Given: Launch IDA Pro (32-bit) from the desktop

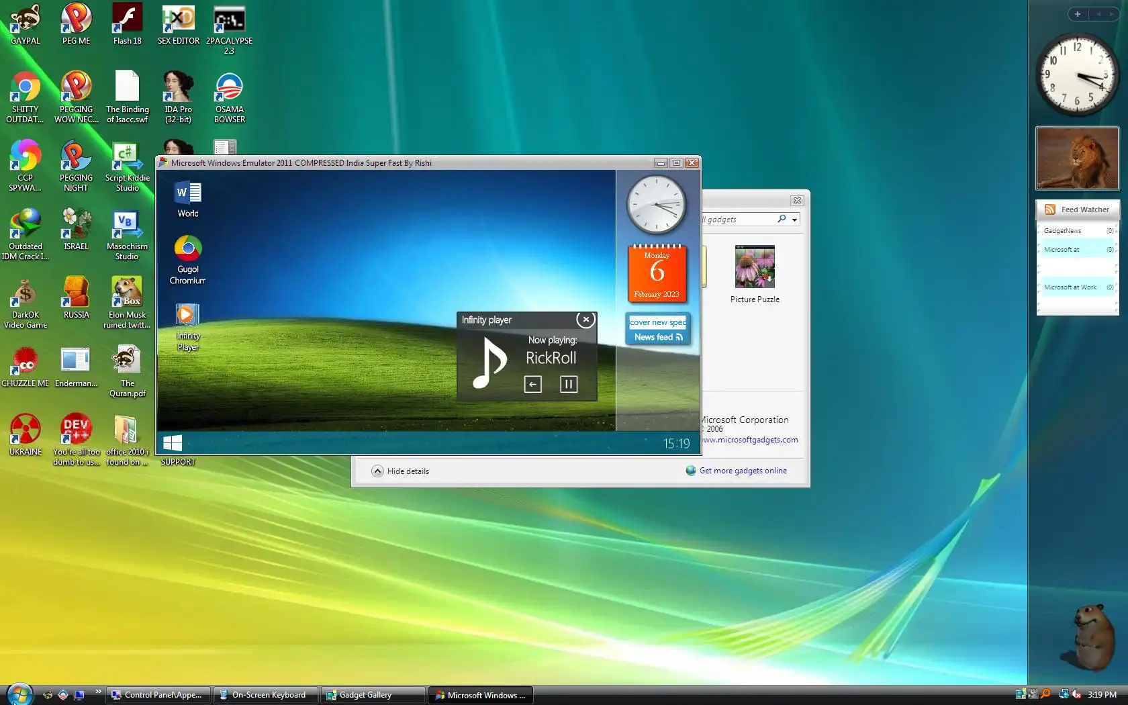Looking at the screenshot, I should click(x=178, y=97).
